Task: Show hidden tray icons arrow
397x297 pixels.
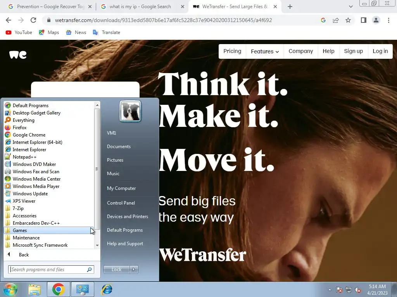Action: [x=330, y=290]
